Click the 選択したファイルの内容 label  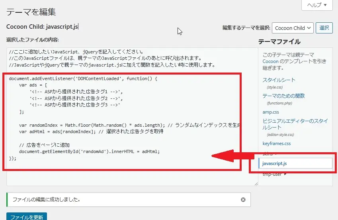(33, 40)
